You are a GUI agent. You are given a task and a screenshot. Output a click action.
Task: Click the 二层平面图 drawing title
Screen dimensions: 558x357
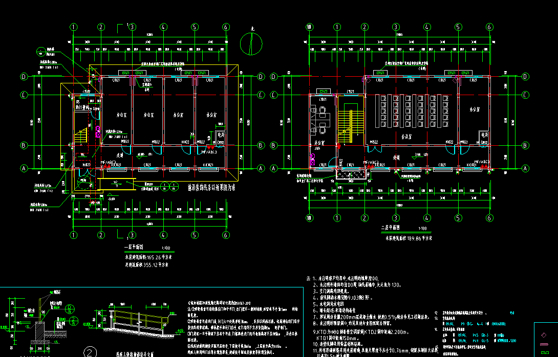pyautogui.click(x=390, y=229)
